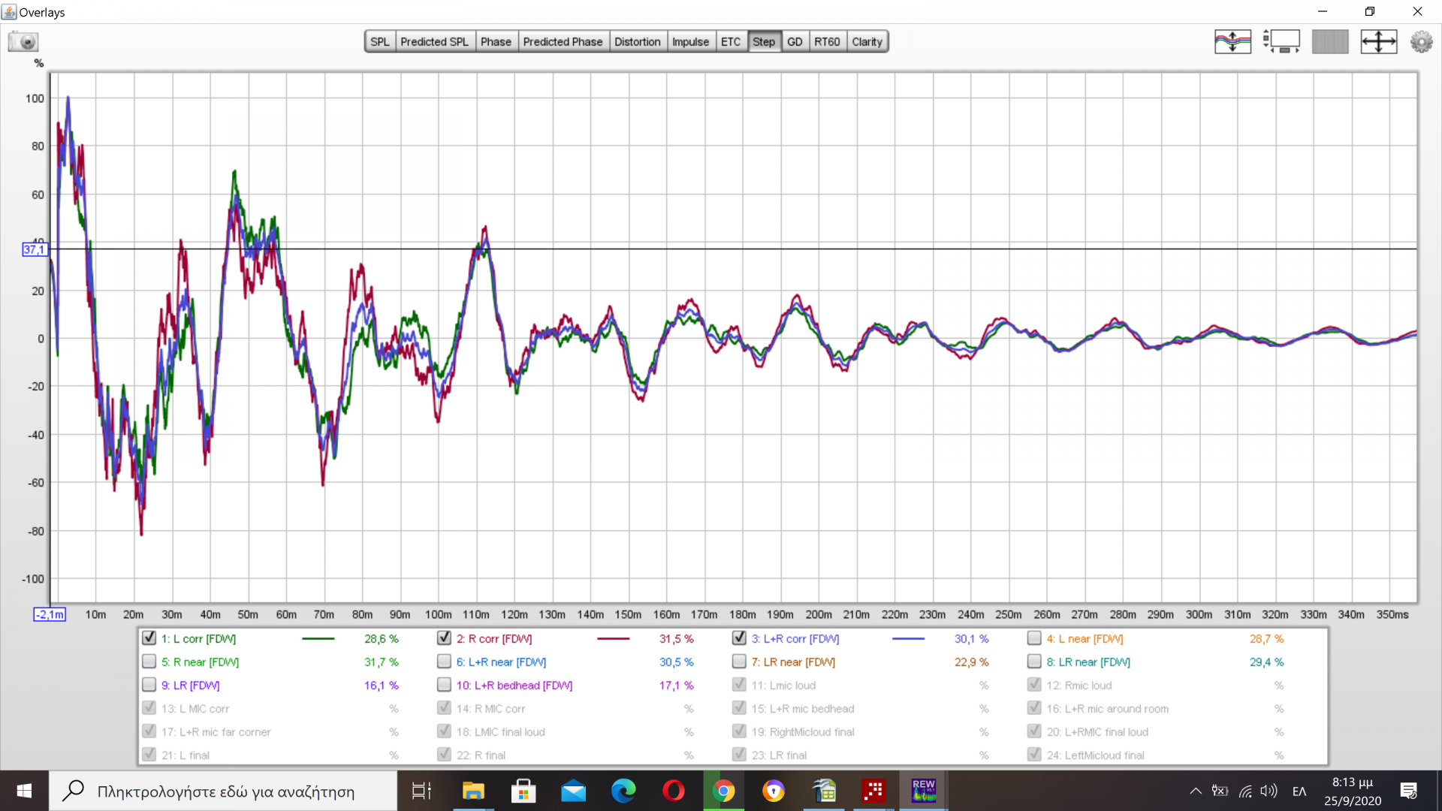Open the GD tab
The height and width of the screenshot is (811, 1442).
pyautogui.click(x=795, y=42)
